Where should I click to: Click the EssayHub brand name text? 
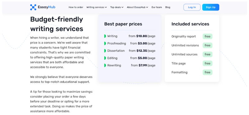click(x=46, y=7)
